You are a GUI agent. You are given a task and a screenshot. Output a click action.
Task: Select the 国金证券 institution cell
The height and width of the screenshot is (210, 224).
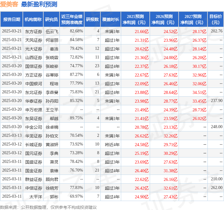pyautogui.click(x=34, y=170)
